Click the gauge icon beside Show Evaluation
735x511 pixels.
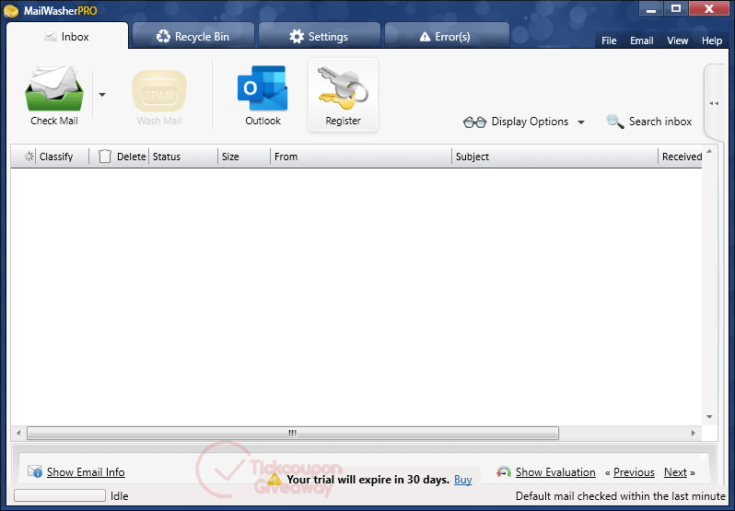coord(504,471)
